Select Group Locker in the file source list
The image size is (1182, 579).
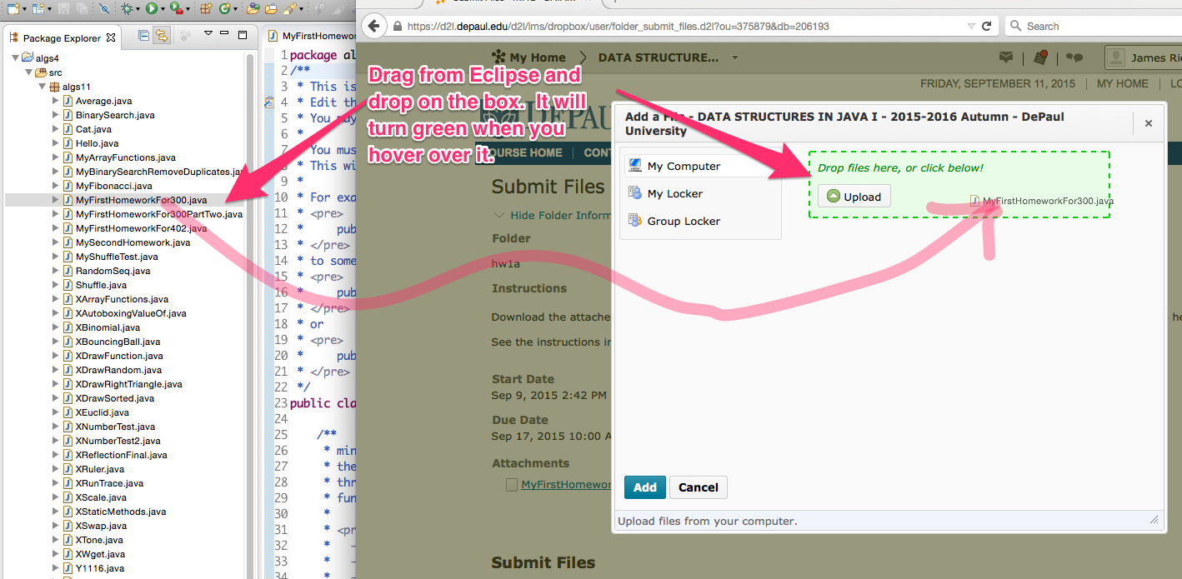683,221
